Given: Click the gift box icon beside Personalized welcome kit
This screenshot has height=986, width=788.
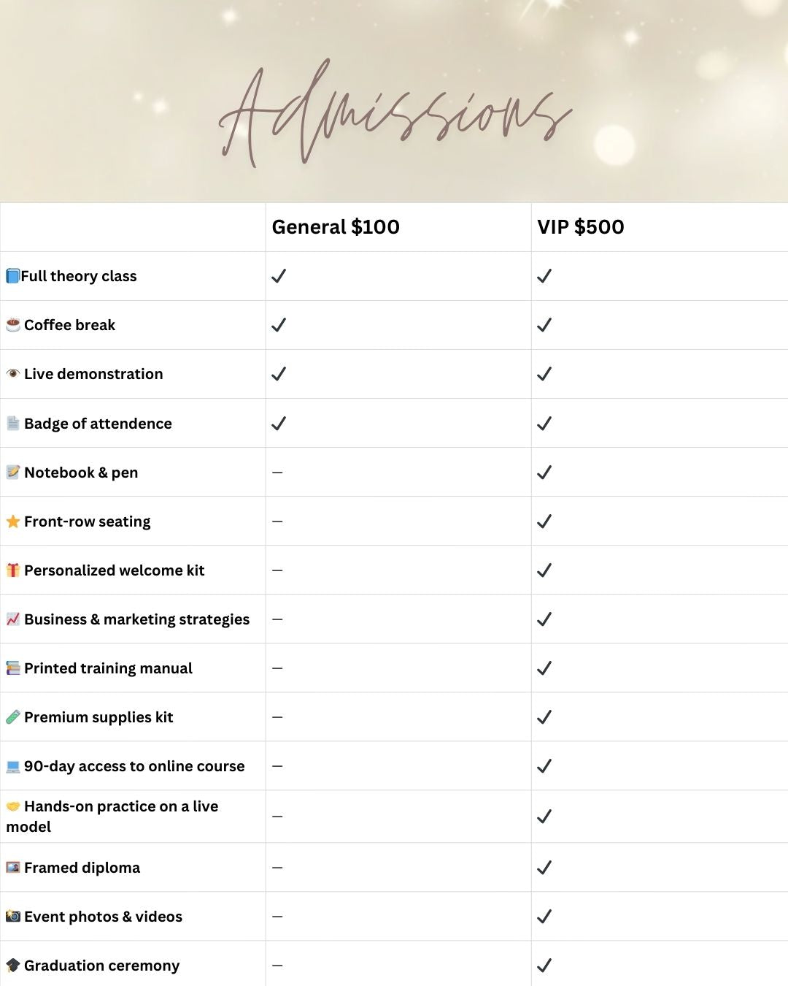Looking at the screenshot, I should tap(13, 570).
